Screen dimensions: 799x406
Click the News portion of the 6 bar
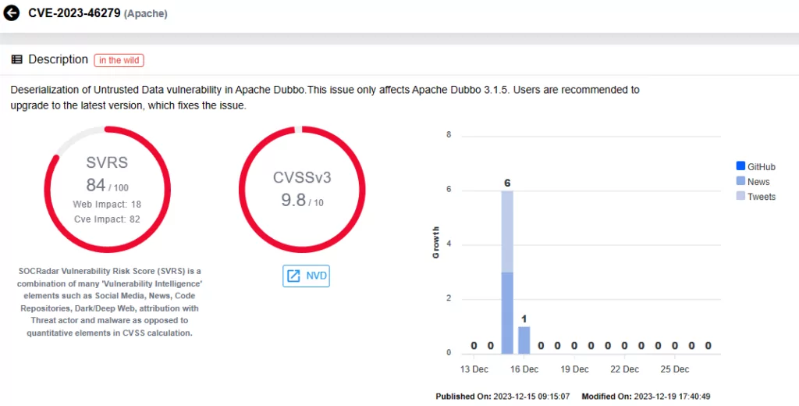click(507, 312)
